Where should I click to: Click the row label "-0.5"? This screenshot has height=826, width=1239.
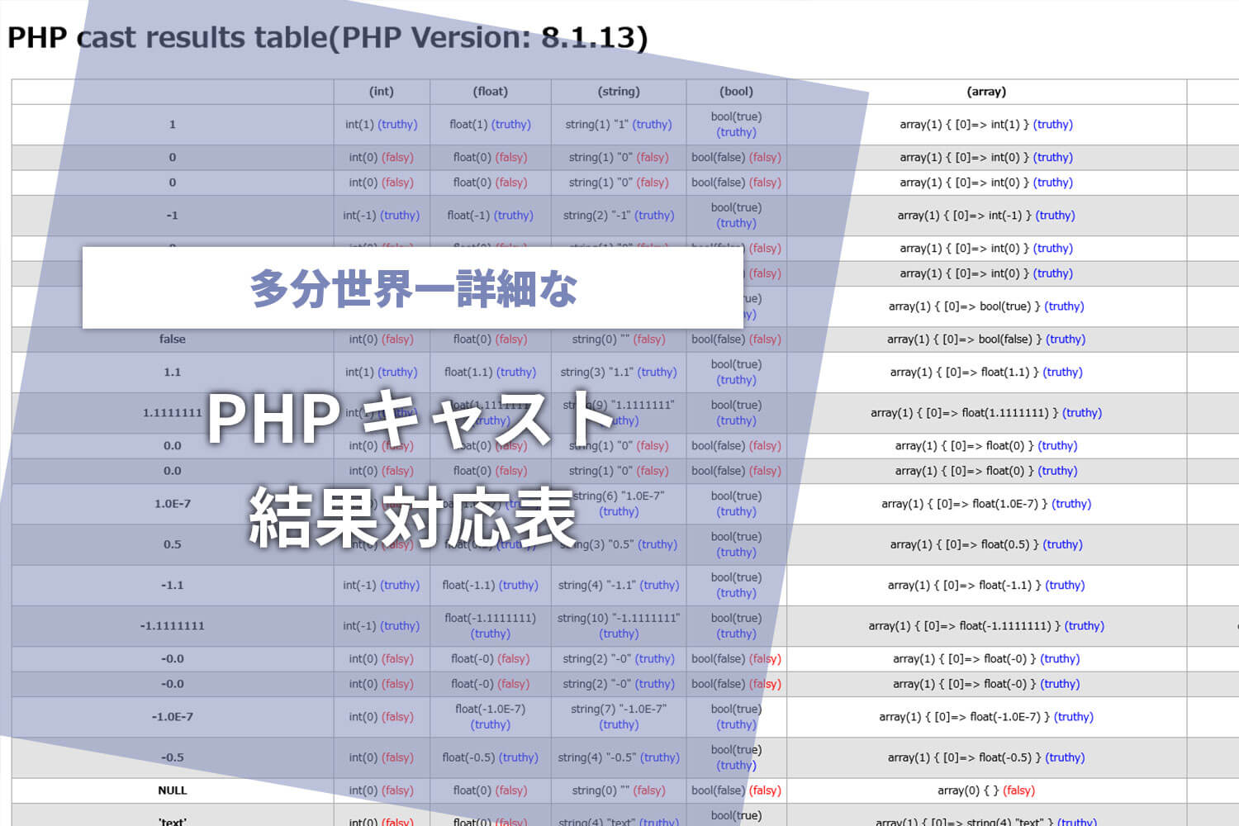173,757
